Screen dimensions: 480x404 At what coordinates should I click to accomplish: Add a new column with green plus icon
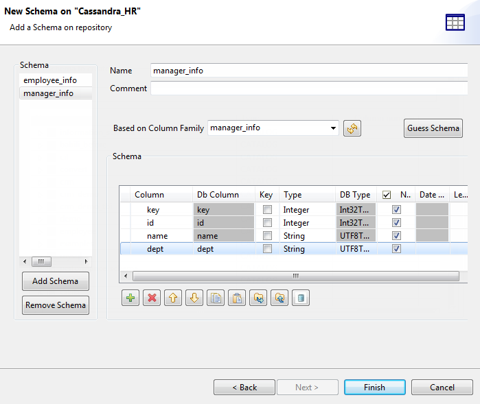coord(130,298)
